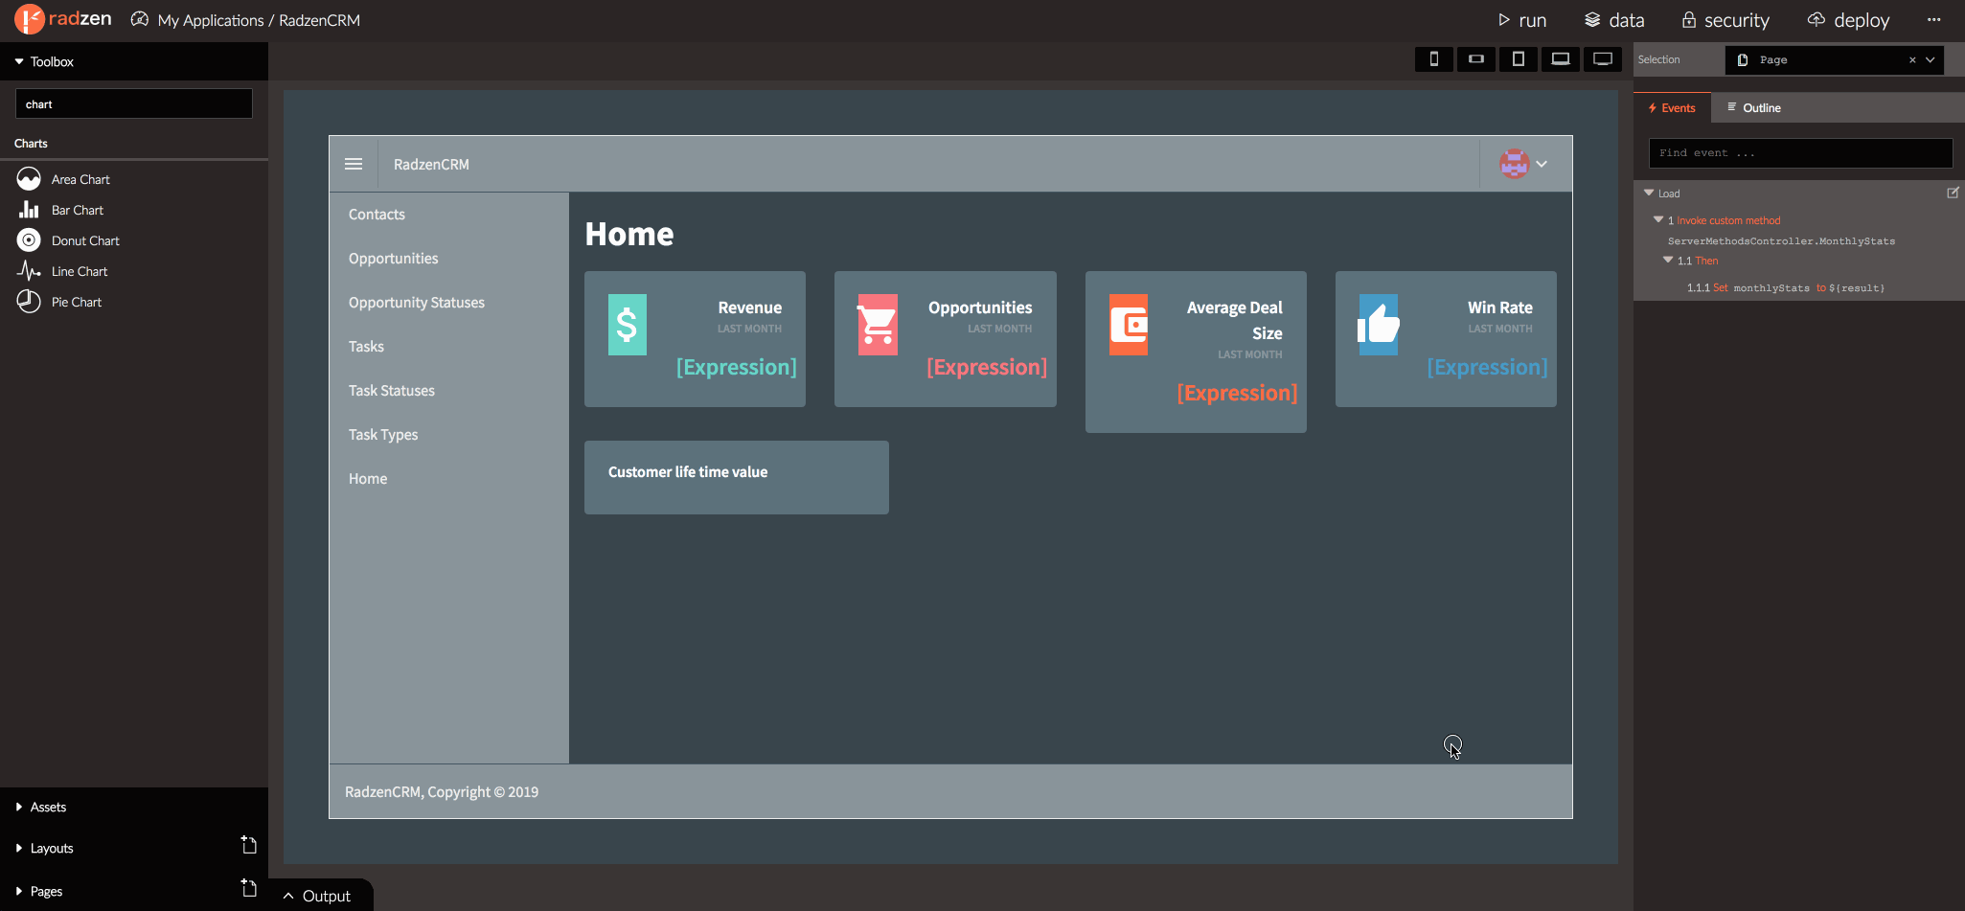Select the Win Rate expression value

(x=1487, y=367)
